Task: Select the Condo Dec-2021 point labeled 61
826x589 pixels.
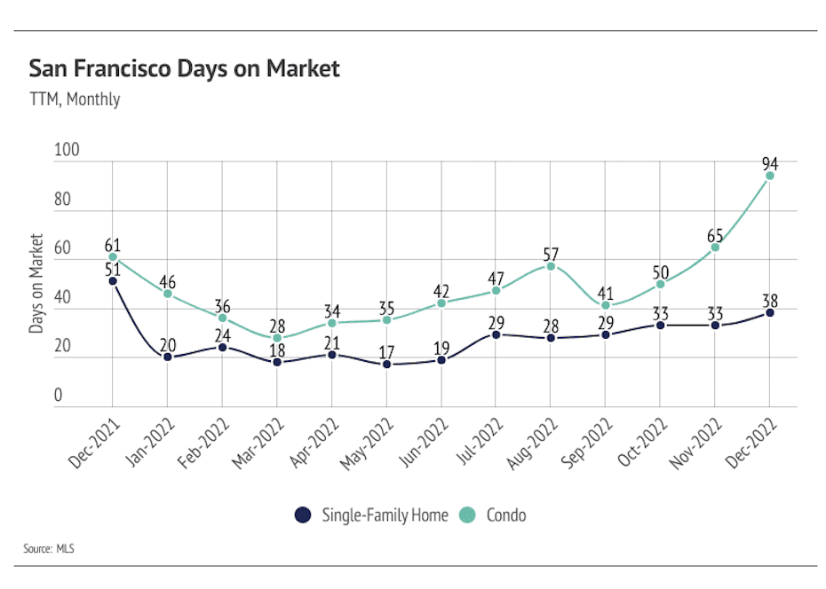Action: 113,256
